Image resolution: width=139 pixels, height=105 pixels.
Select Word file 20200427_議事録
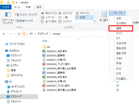(54, 73)
